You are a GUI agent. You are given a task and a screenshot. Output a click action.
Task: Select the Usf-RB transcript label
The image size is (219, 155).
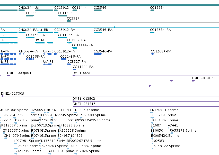tap(43, 30)
